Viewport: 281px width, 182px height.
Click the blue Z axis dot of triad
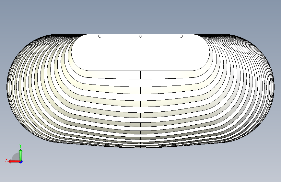[21, 162]
